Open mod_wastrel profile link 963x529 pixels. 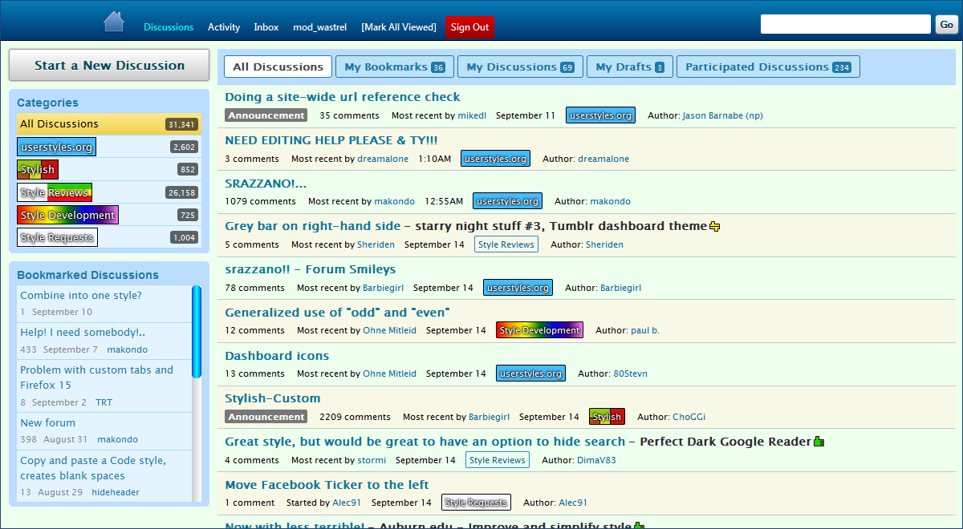coord(320,27)
